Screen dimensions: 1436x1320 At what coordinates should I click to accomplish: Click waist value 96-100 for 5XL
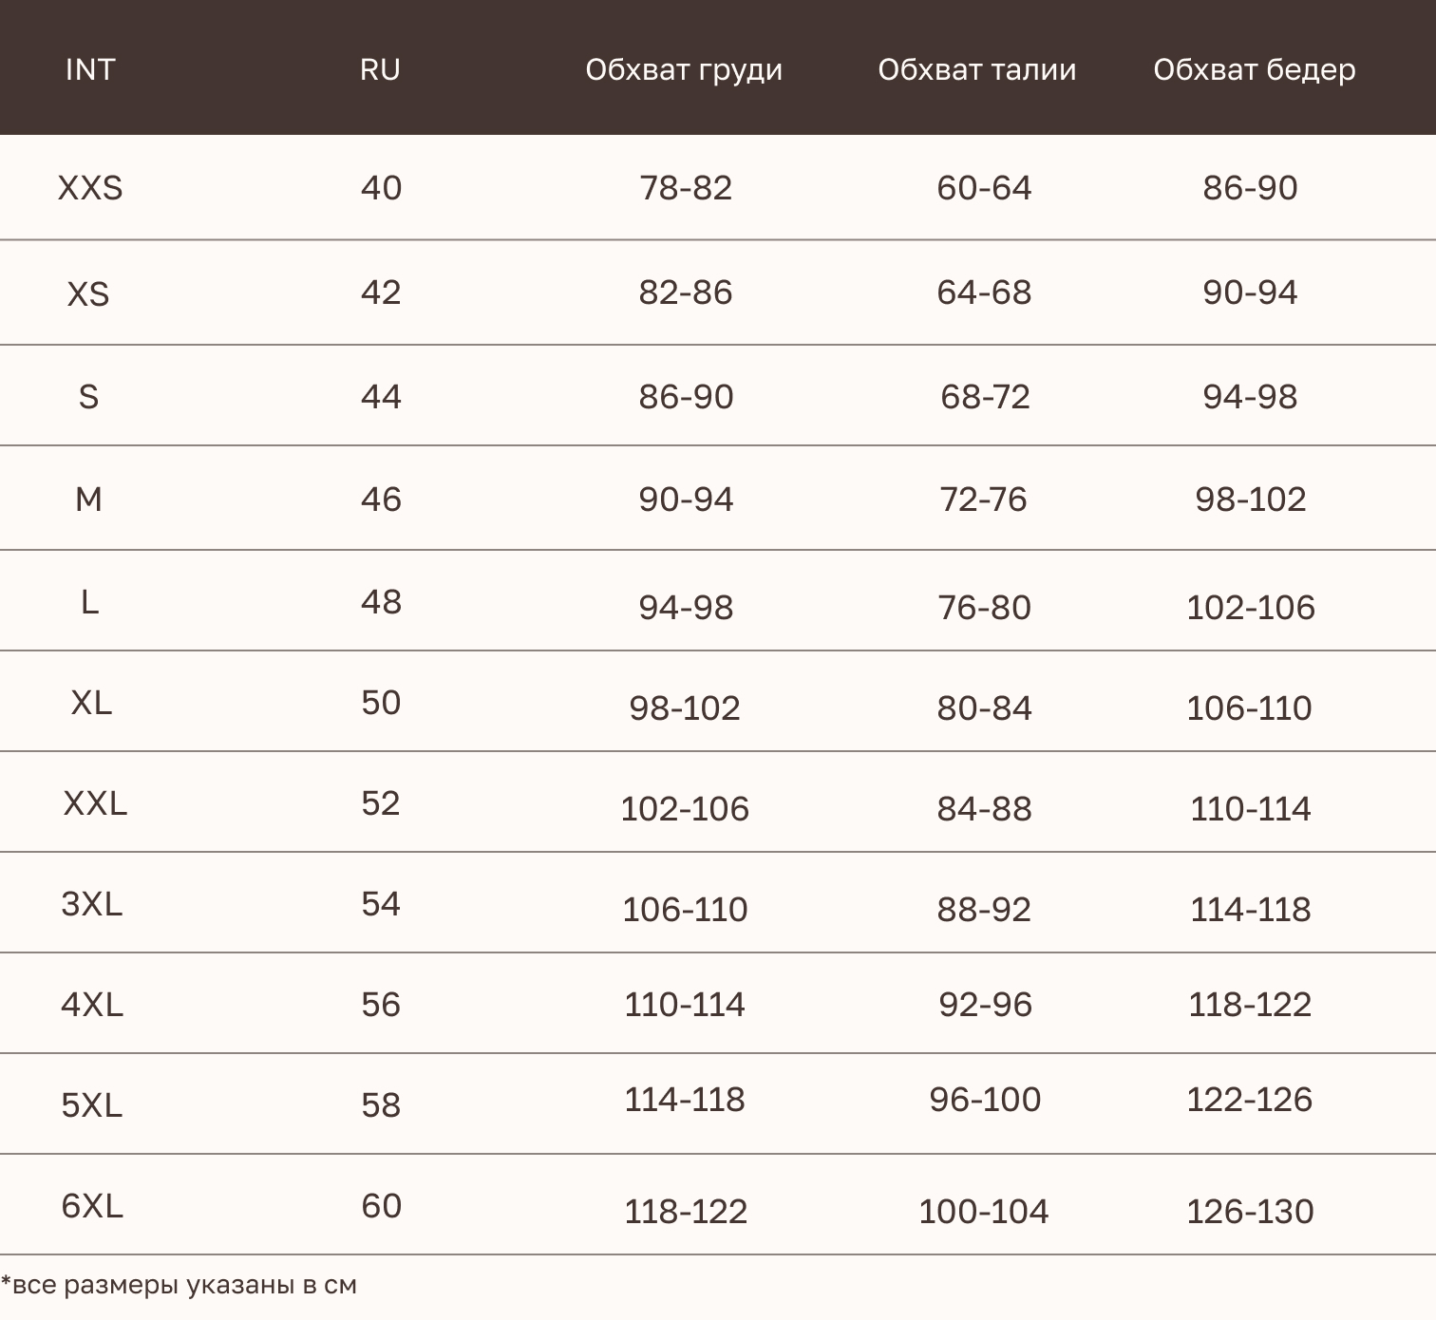985,1099
